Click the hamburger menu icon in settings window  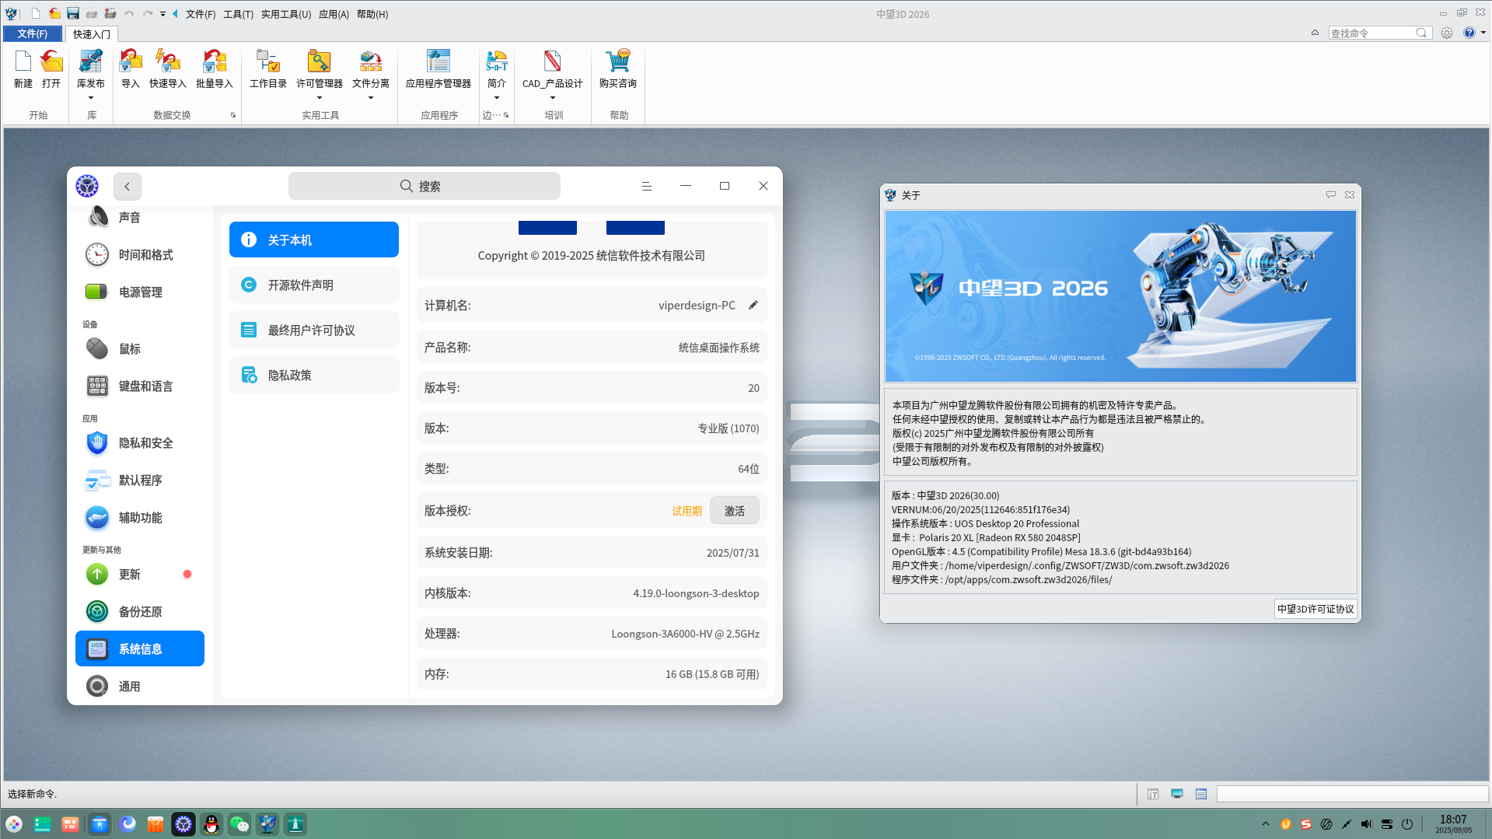pos(646,186)
